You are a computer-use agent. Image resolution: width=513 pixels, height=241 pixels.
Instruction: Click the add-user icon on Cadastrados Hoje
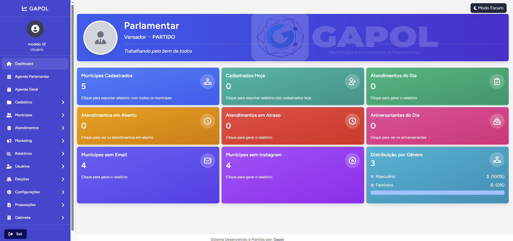[x=352, y=81]
